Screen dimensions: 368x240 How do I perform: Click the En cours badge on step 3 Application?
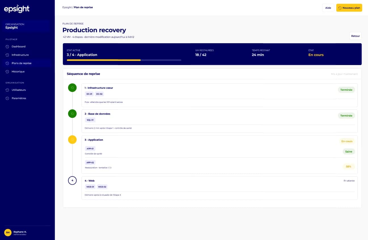347,141
